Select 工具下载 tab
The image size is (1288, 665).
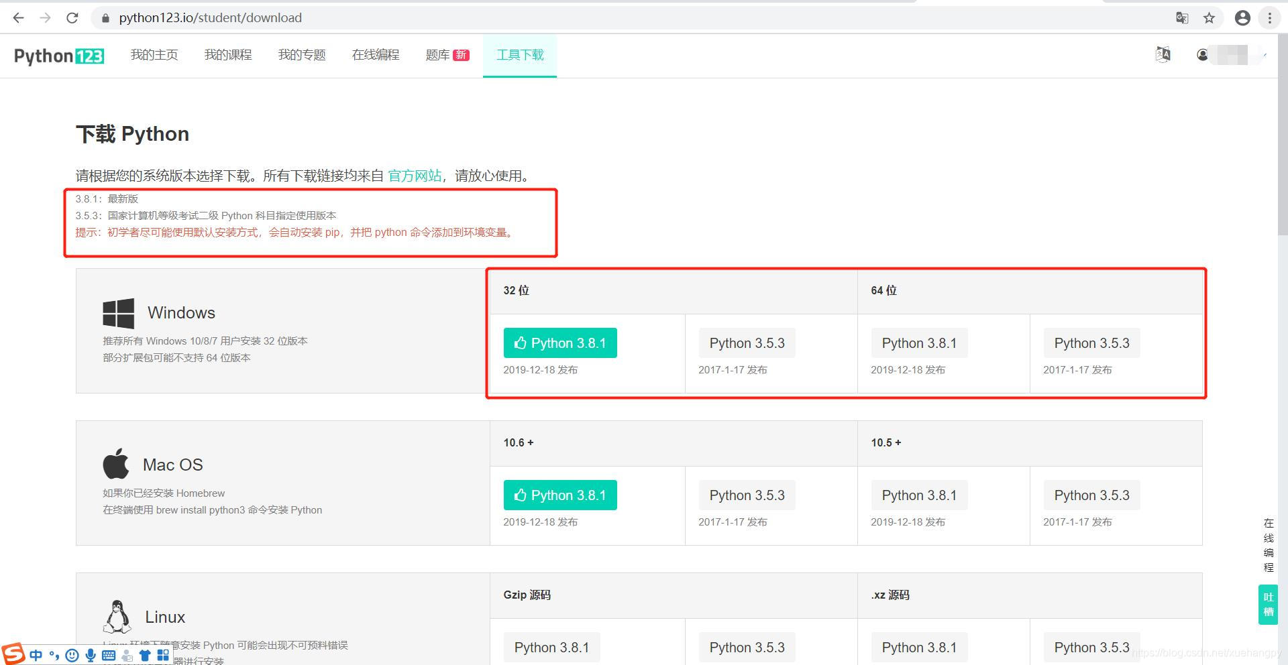pos(520,55)
